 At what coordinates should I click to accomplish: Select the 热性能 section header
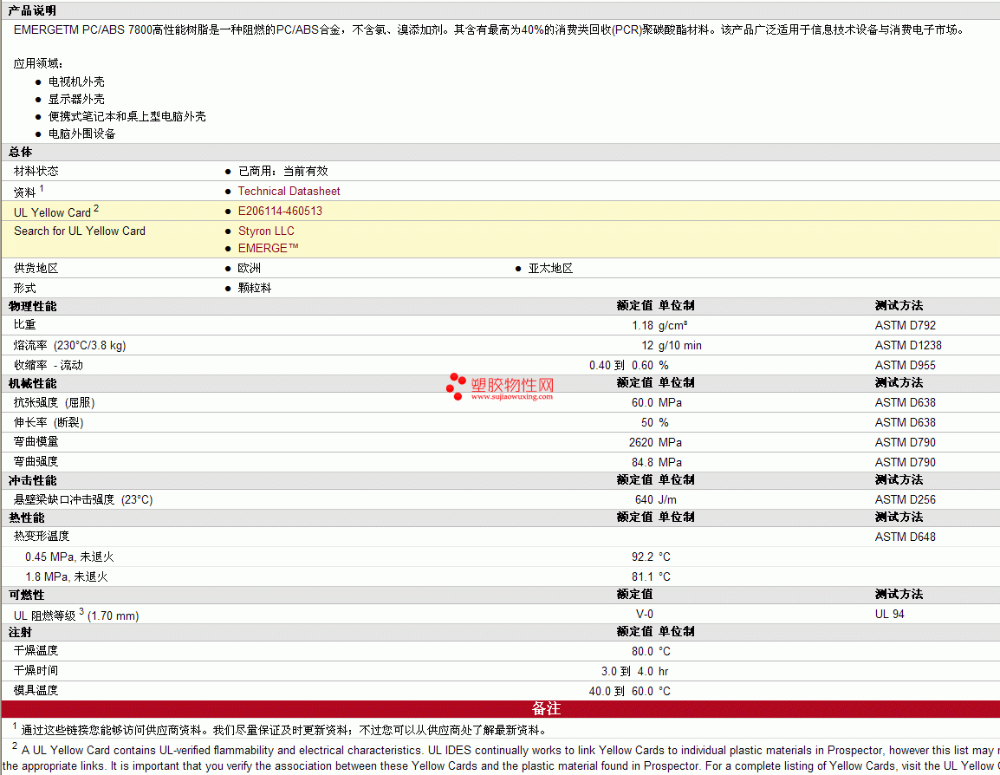[x=26, y=518]
